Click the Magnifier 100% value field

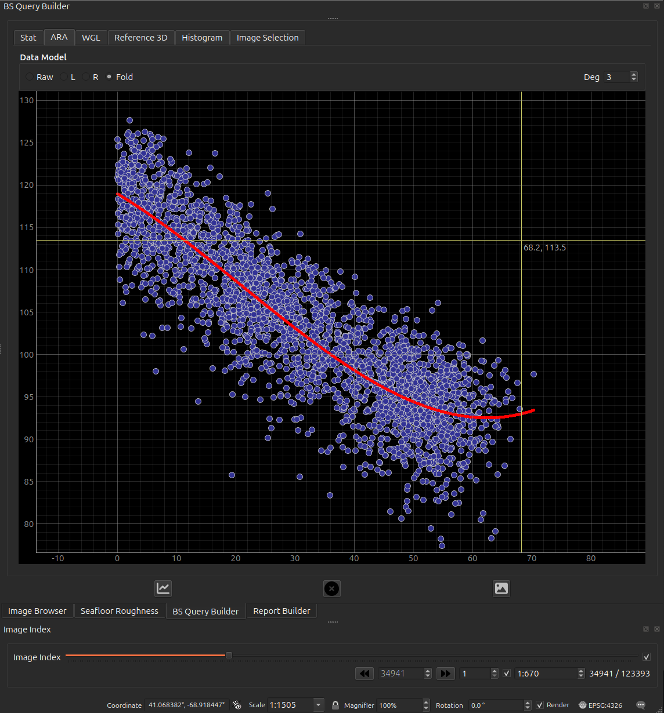pyautogui.click(x=400, y=705)
